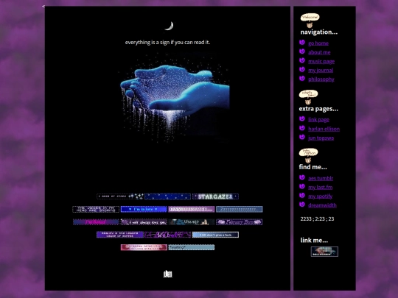Click the "link me..." heading
398x298 pixels.
click(314, 240)
